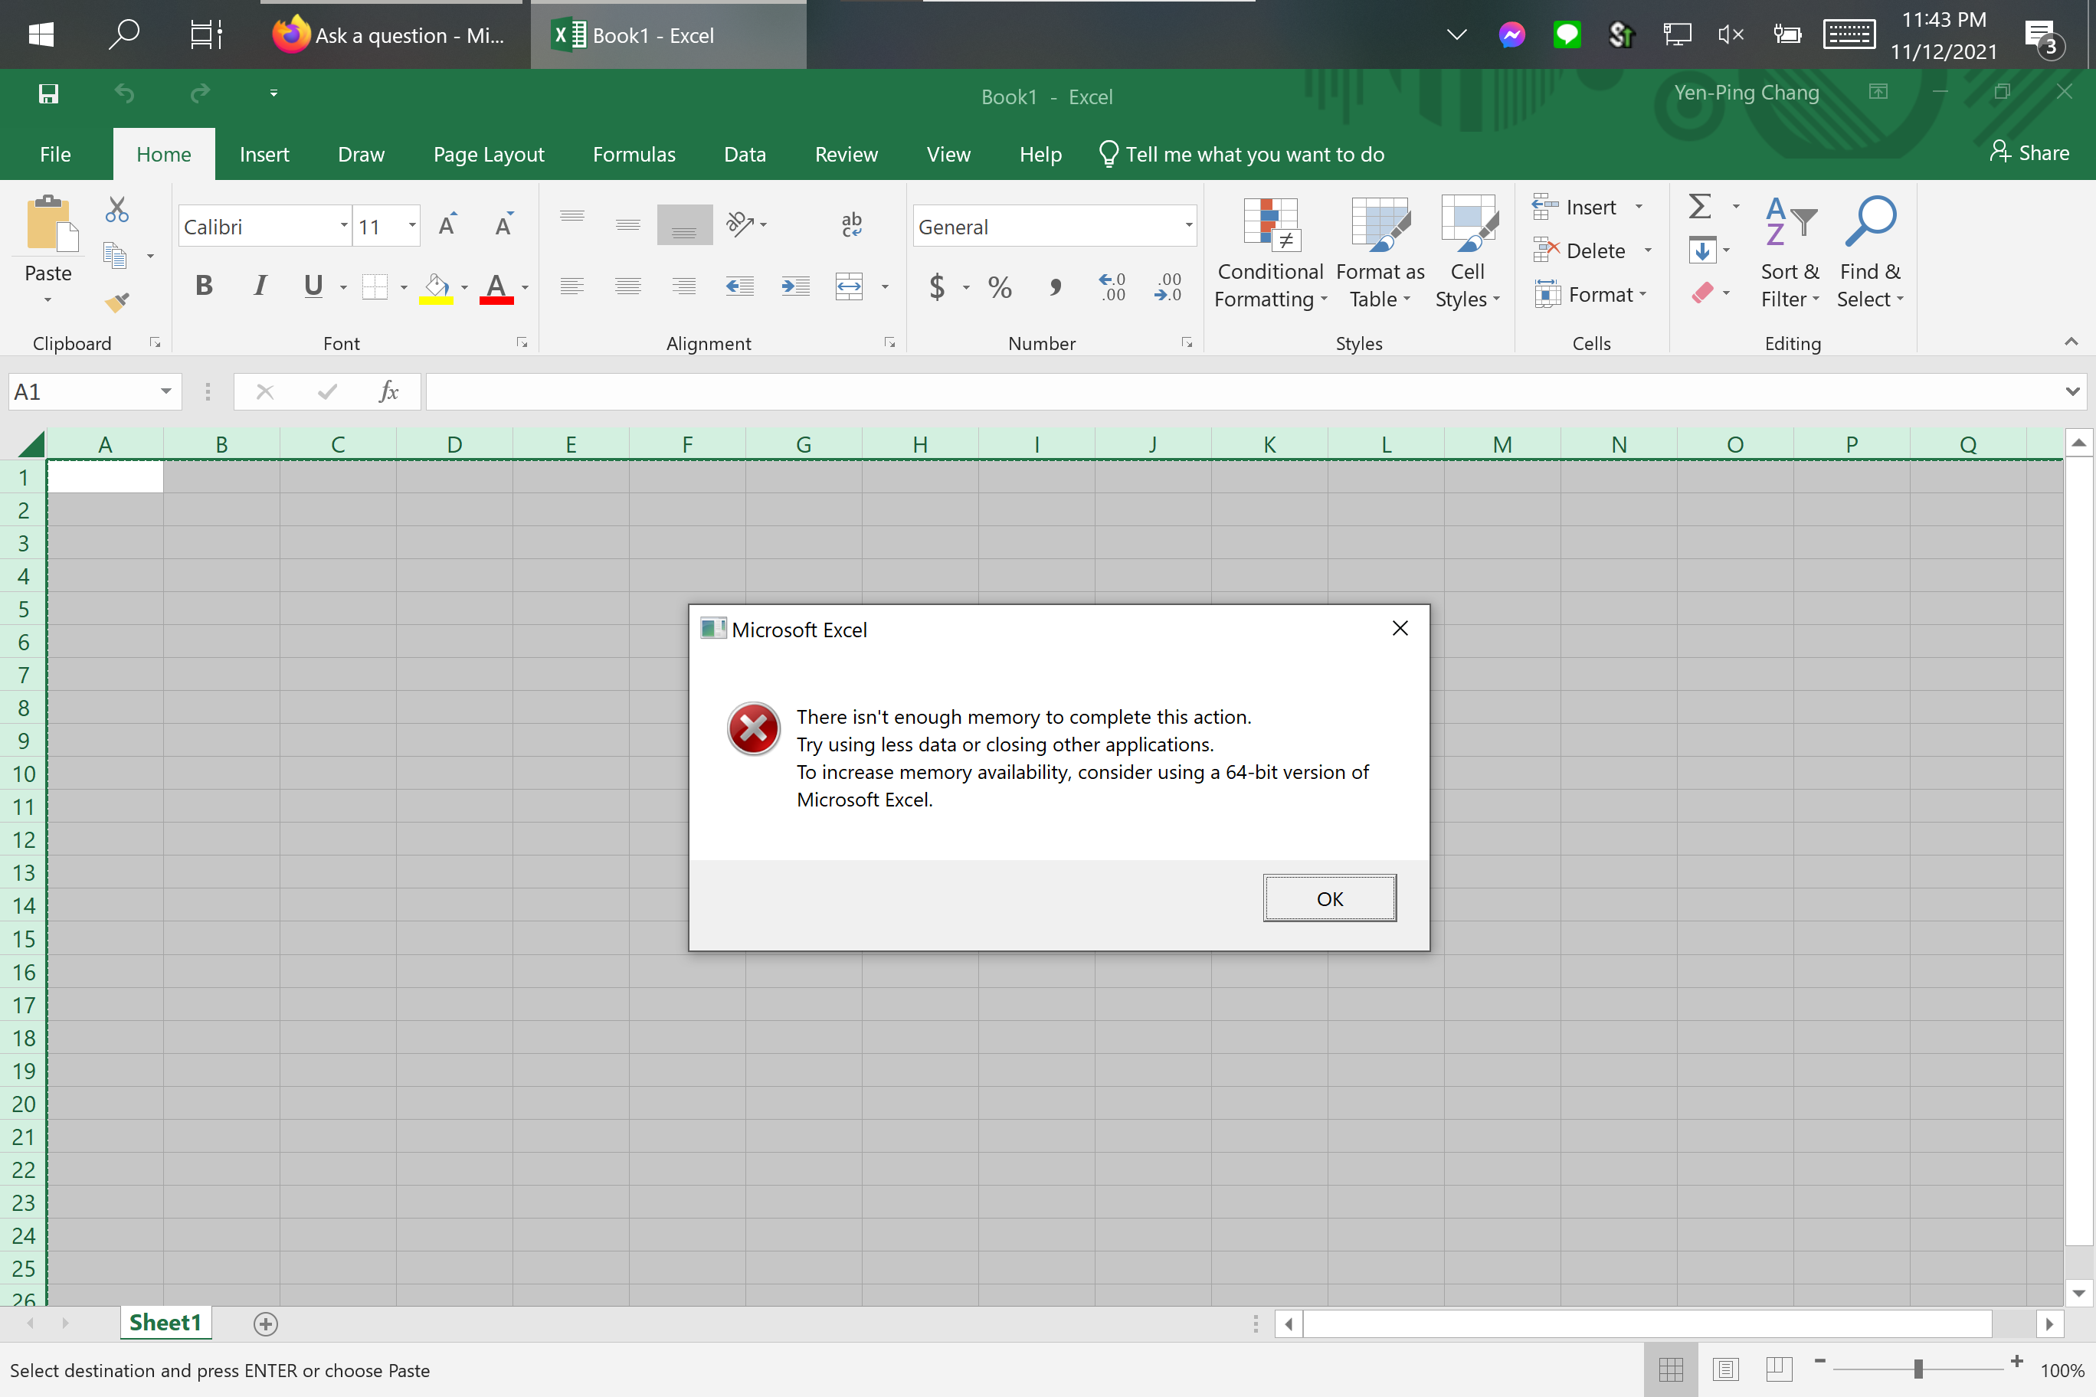The height and width of the screenshot is (1397, 2096).
Task: Click the Cut scissors icon
Action: pyautogui.click(x=116, y=211)
